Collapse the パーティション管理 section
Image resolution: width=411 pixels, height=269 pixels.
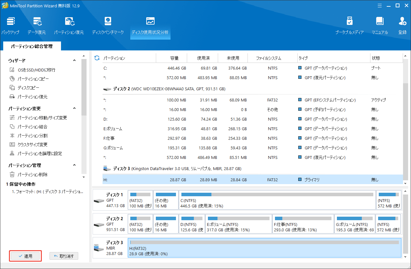pyautogui.click(x=74, y=165)
